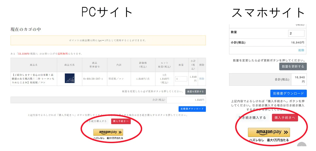316x151 pixels.
Task: Click the PC site 合計 value 1,848円
Action: (x=199, y=100)
